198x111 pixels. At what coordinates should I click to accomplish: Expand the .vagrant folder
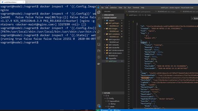[113, 20]
